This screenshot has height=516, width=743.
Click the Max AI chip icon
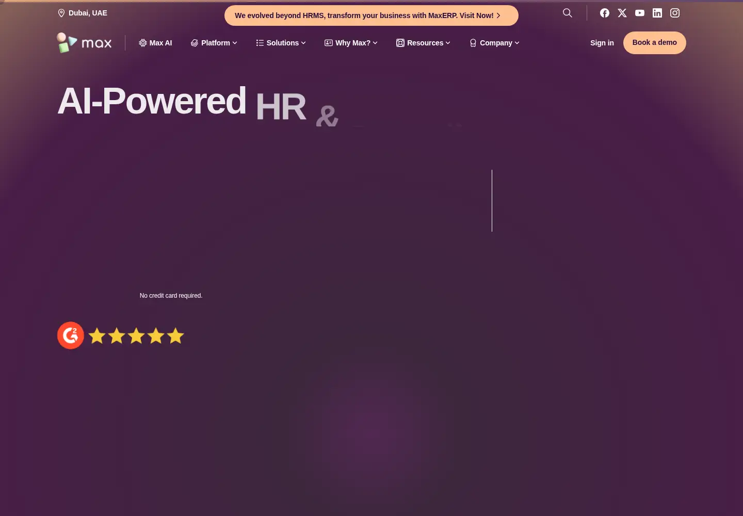(143, 43)
